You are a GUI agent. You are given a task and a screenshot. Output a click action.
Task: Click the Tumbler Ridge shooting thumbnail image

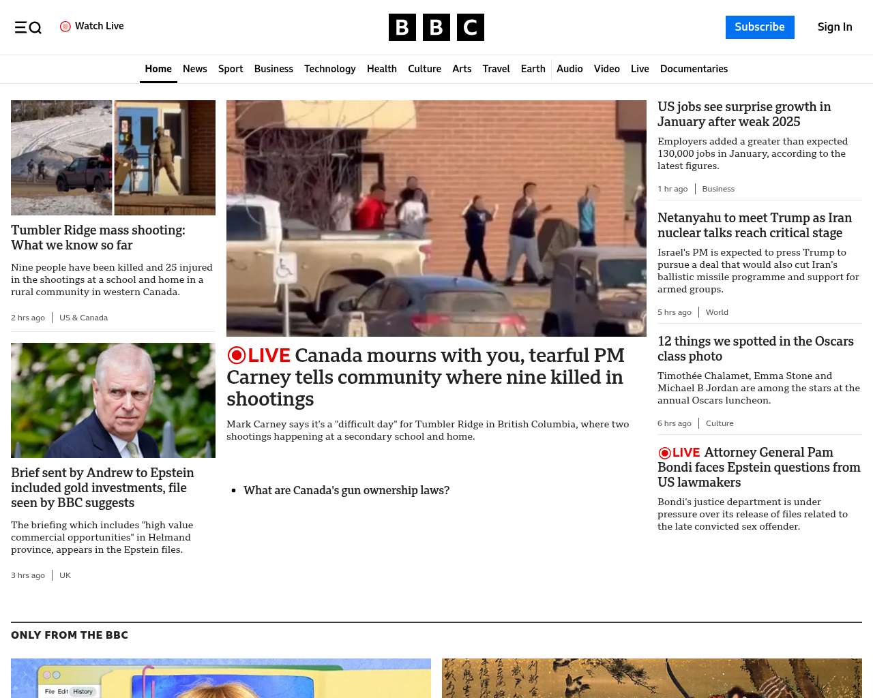click(x=113, y=157)
